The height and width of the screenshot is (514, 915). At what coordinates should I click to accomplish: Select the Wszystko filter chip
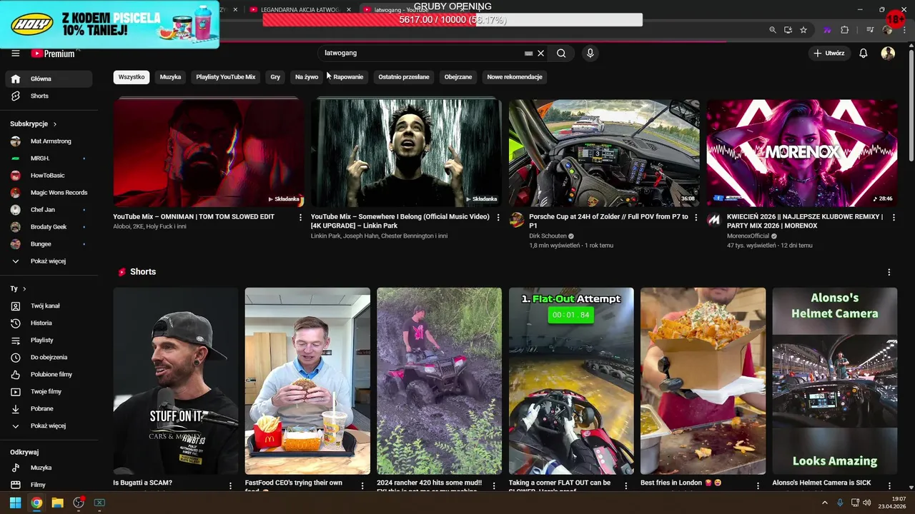click(132, 76)
